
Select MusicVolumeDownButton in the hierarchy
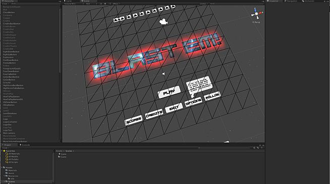(15, 141)
